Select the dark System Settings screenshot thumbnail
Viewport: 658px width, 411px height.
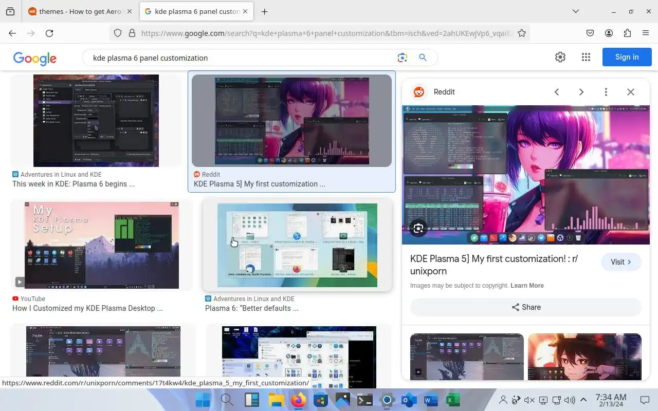point(96,121)
